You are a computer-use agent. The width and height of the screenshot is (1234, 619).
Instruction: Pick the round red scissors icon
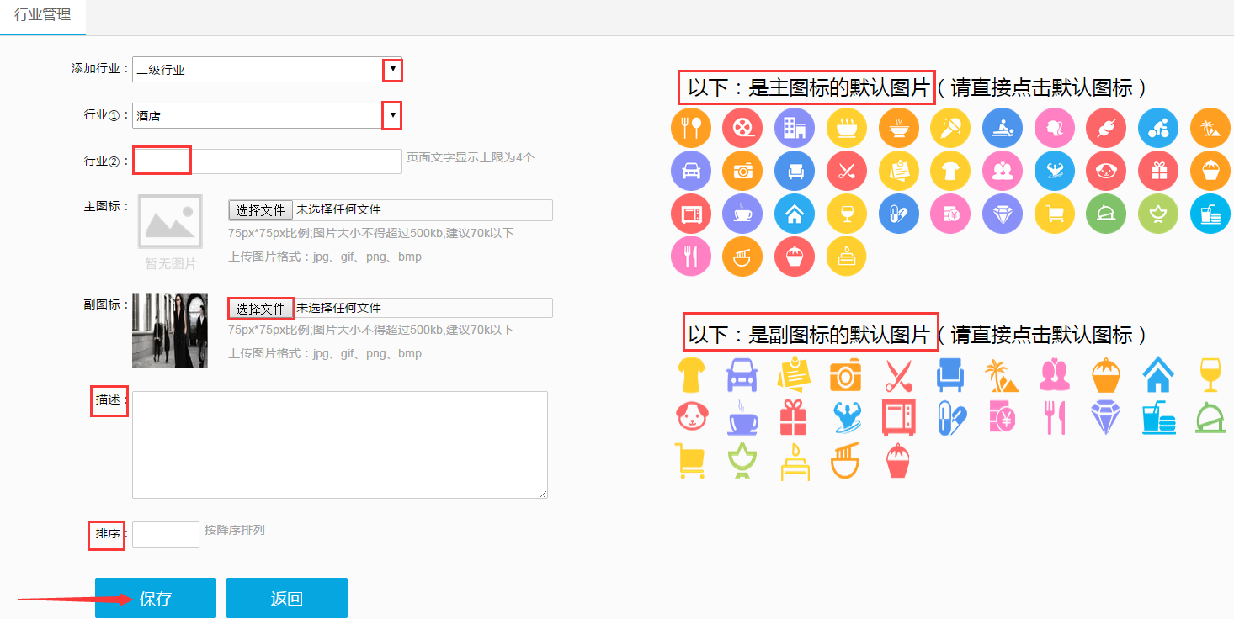click(847, 171)
